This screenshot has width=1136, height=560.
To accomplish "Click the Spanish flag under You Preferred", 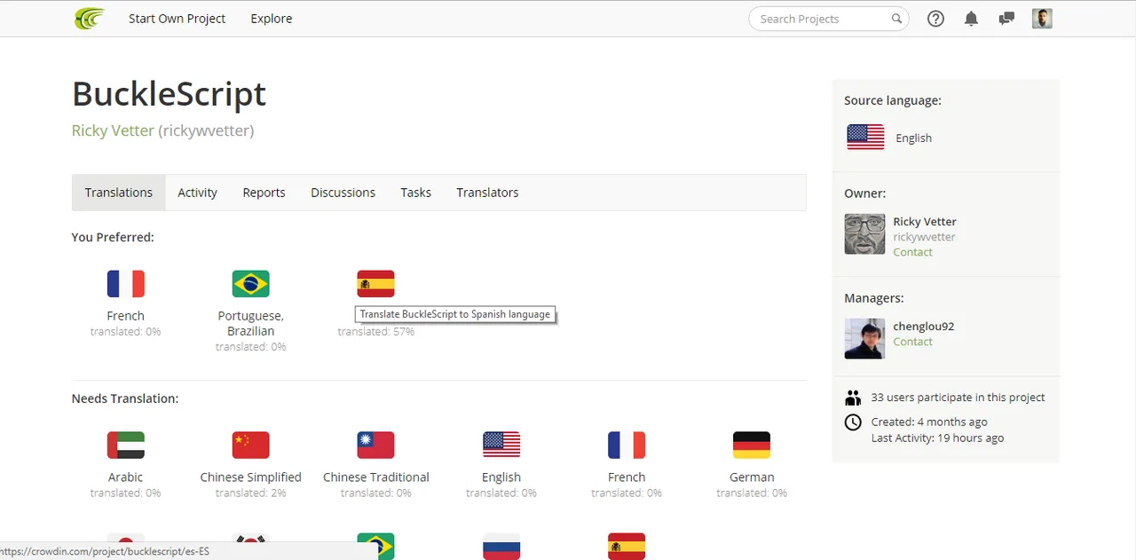I will [375, 284].
